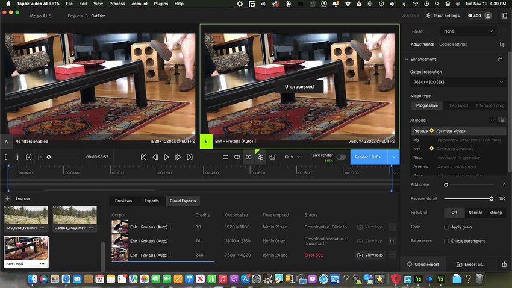The height and width of the screenshot is (288, 512).
Task: Open the Codec settings tab
Action: tap(453, 45)
